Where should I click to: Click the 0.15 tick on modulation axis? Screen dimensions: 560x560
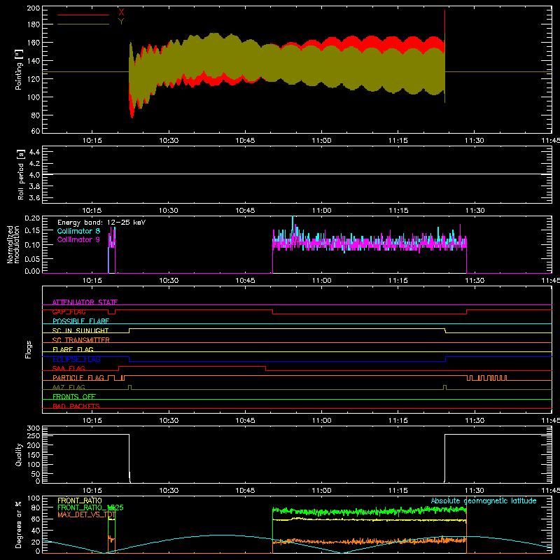coord(33,231)
